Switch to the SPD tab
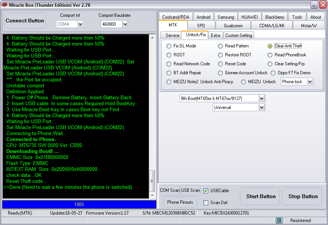This screenshot has height=225, width=328. click(x=201, y=25)
